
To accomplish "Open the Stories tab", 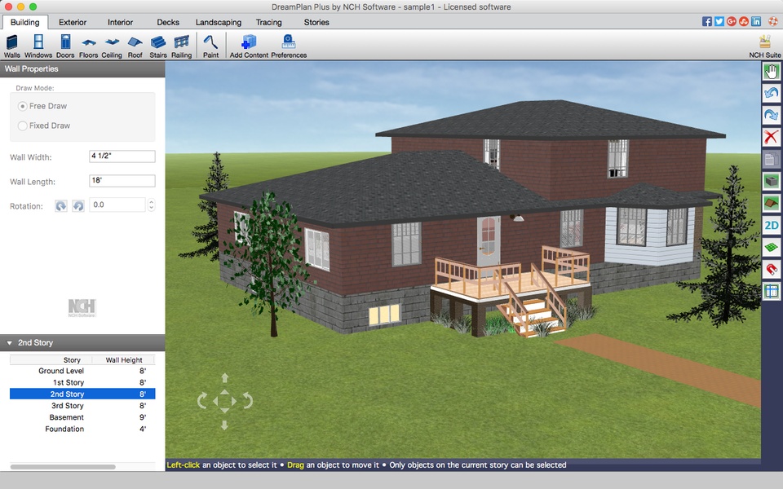I will click(316, 22).
